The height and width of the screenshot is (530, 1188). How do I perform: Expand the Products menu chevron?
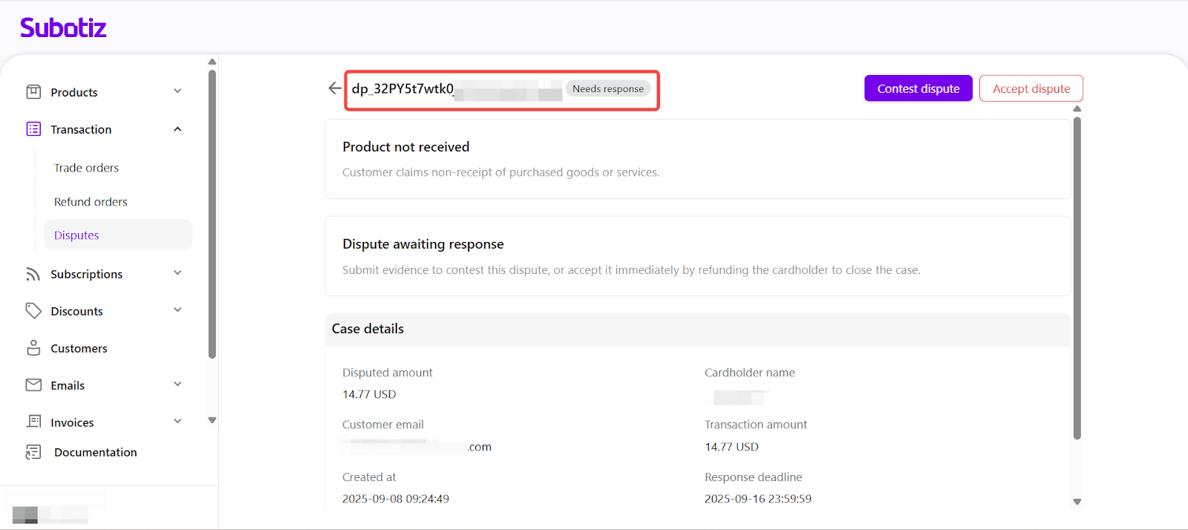tap(177, 91)
